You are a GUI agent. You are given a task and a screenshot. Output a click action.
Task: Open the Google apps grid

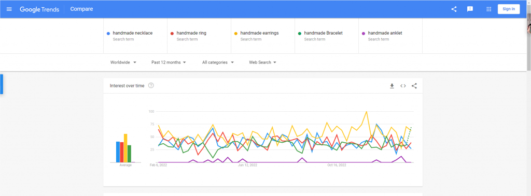pyautogui.click(x=488, y=9)
